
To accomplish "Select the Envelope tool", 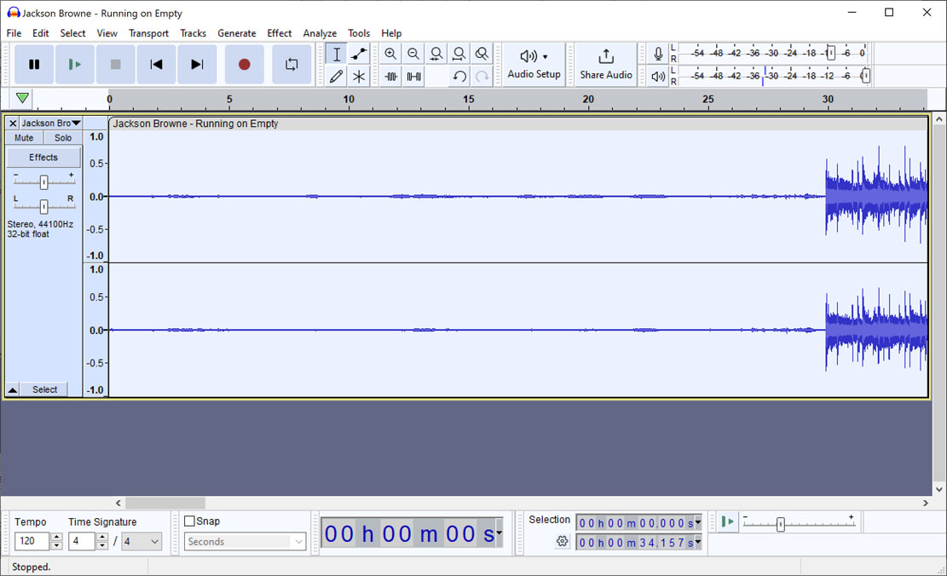I will click(x=359, y=54).
